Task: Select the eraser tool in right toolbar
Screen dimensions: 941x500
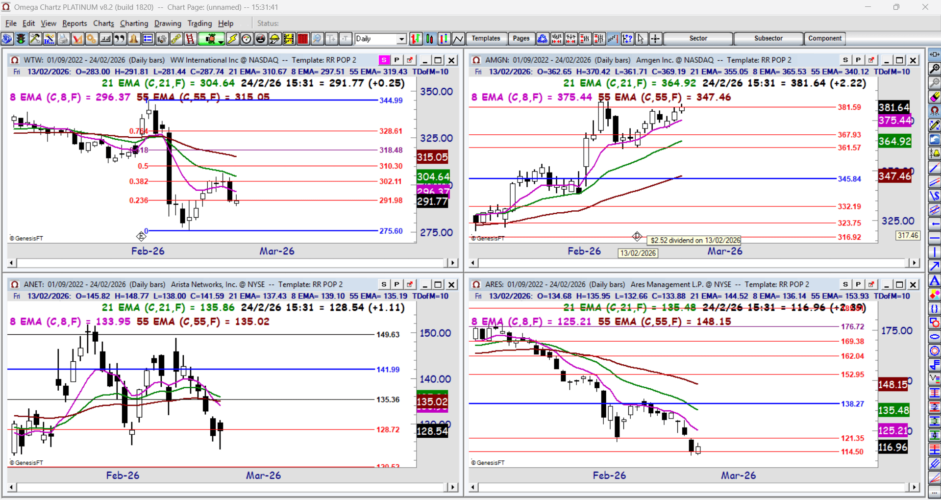Action: pos(935,97)
